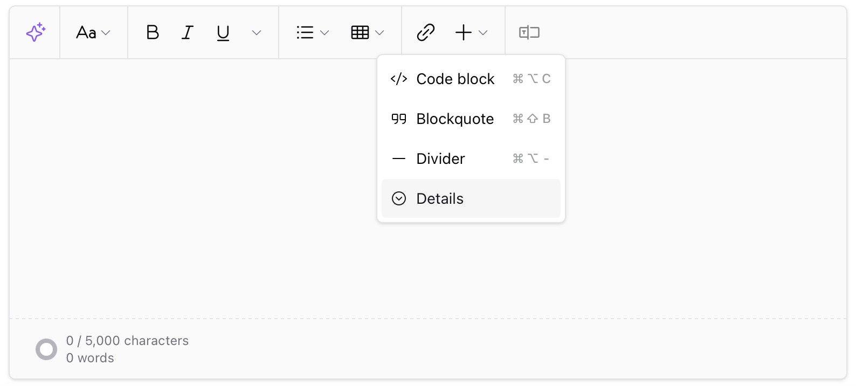The height and width of the screenshot is (386, 856).
Task: Click the plus insert icon
Action: (462, 32)
